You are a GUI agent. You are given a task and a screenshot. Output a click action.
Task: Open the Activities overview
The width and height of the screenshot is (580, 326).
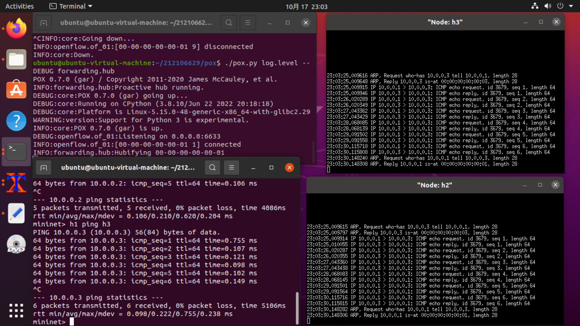[x=19, y=6]
